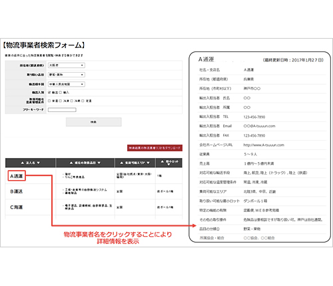Screen dimensions: 333x286
Task: Enable the 定温 temperature checkbox
Action: point(83,101)
